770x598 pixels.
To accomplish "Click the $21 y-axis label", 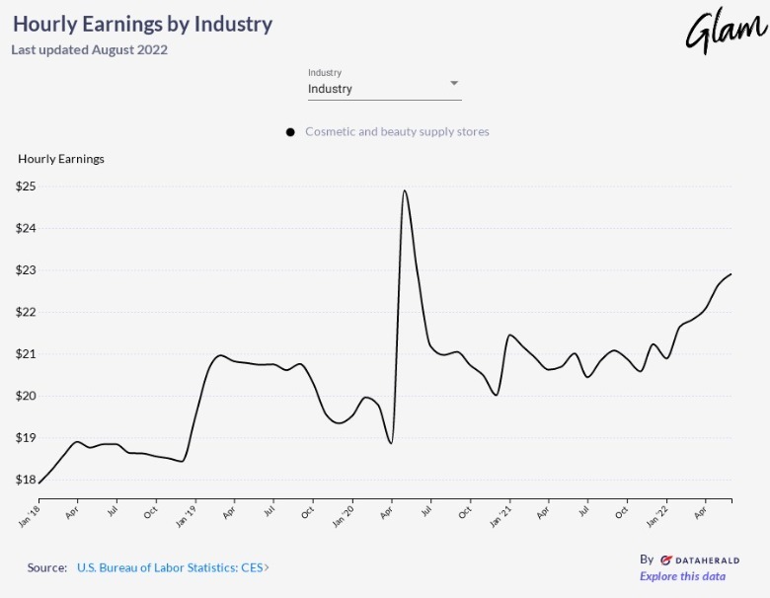I will tap(26, 353).
